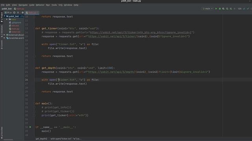The width and height of the screenshot is (252, 141).
Task: Click yobit_bot in the navigation bar
Action: (x=7, y=9)
